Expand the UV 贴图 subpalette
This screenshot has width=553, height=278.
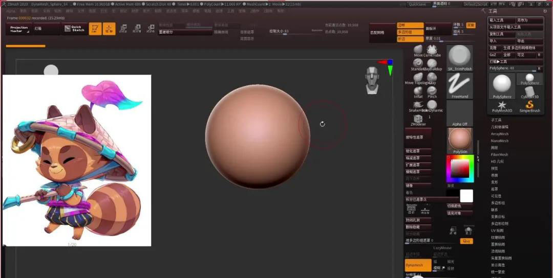(x=497, y=230)
